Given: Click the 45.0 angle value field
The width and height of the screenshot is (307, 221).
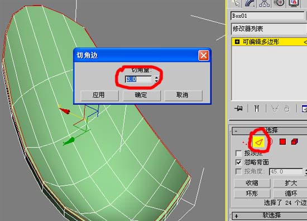Looking at the screenshot, I should tap(286, 172).
